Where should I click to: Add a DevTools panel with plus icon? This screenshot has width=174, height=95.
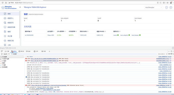point(49,51)
